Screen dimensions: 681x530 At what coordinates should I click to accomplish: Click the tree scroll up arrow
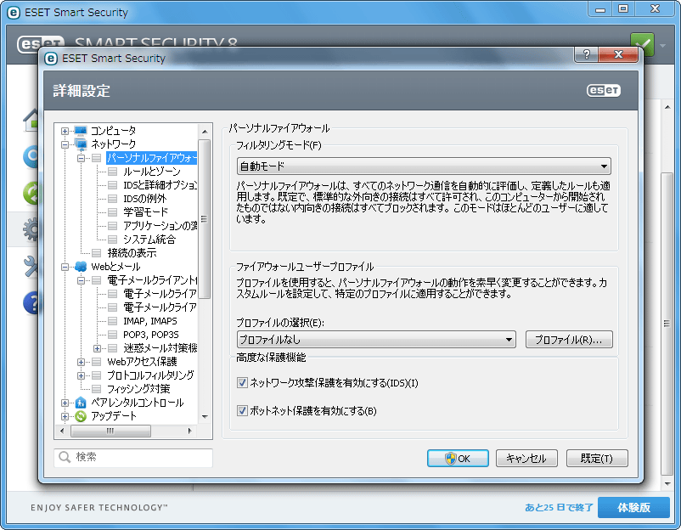pos(205,131)
